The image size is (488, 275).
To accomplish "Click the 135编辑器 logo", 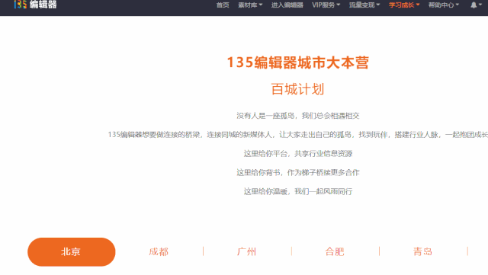I will (35, 5).
